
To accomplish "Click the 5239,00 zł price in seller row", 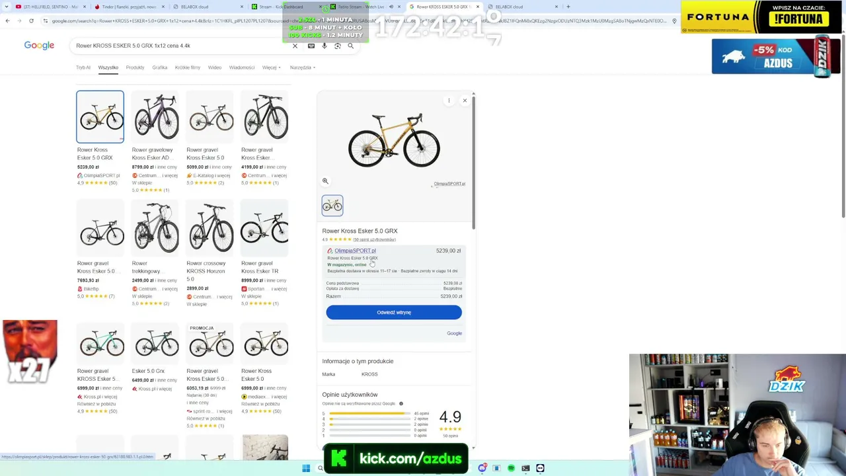I will (x=448, y=251).
